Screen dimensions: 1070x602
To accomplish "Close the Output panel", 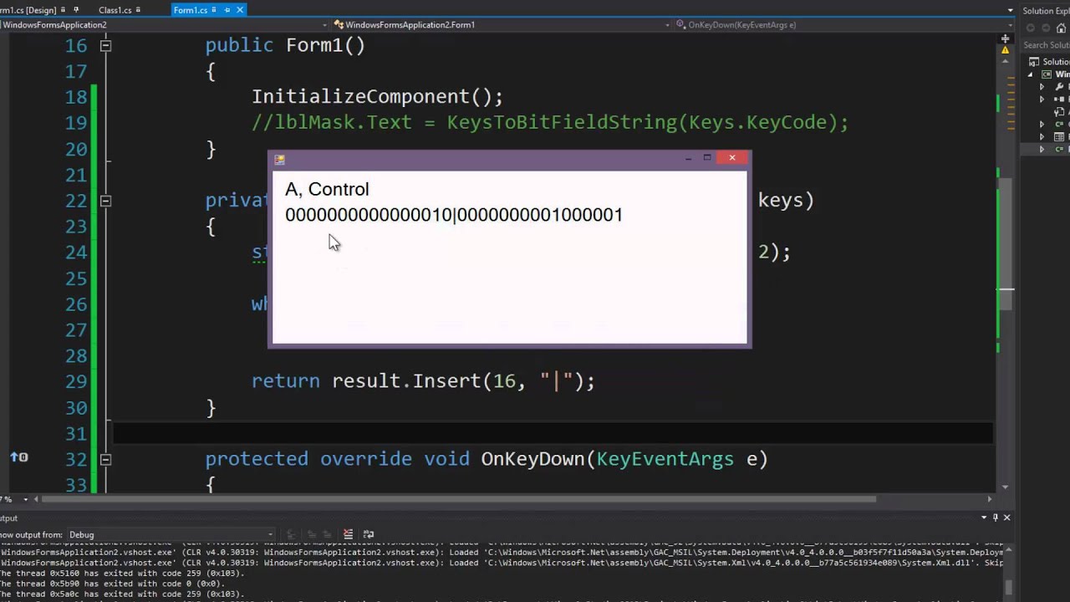I will point(1006,518).
